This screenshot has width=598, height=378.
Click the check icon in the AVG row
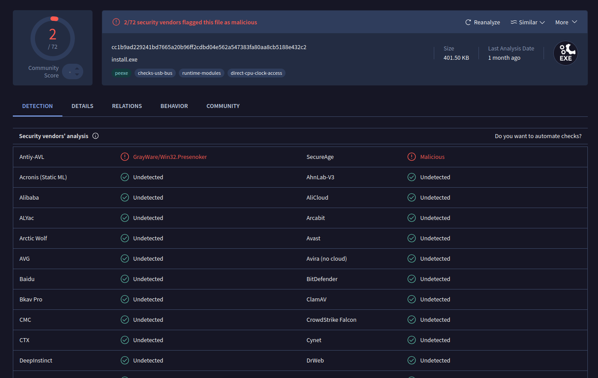125,258
